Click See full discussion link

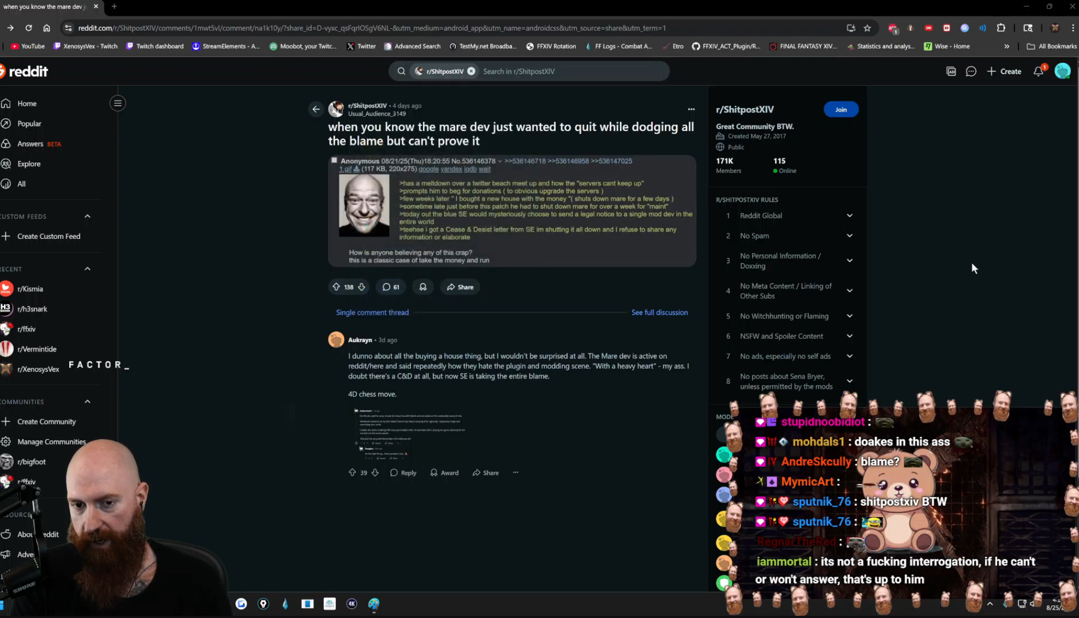click(x=659, y=313)
